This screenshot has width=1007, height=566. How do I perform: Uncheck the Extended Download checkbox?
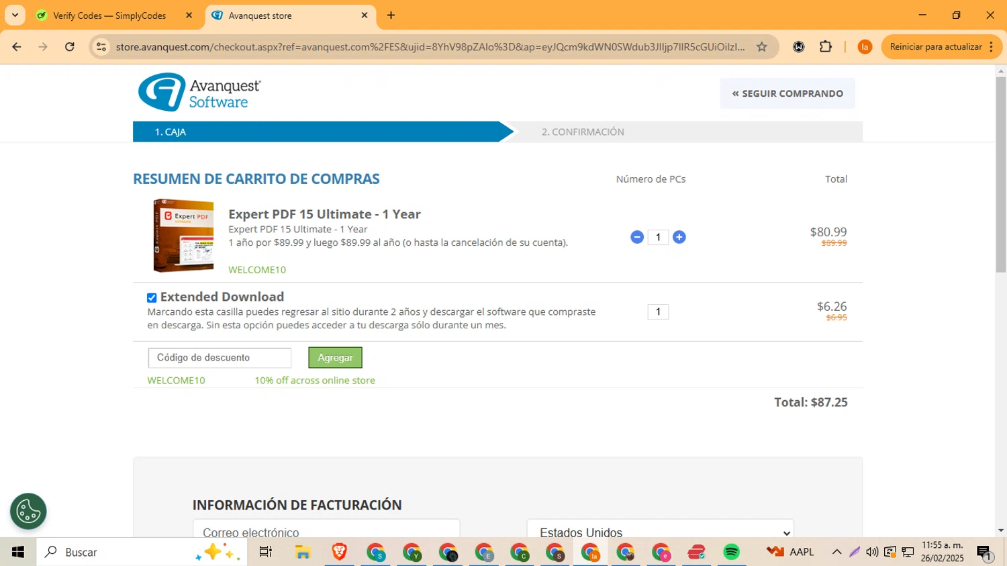[x=152, y=297]
